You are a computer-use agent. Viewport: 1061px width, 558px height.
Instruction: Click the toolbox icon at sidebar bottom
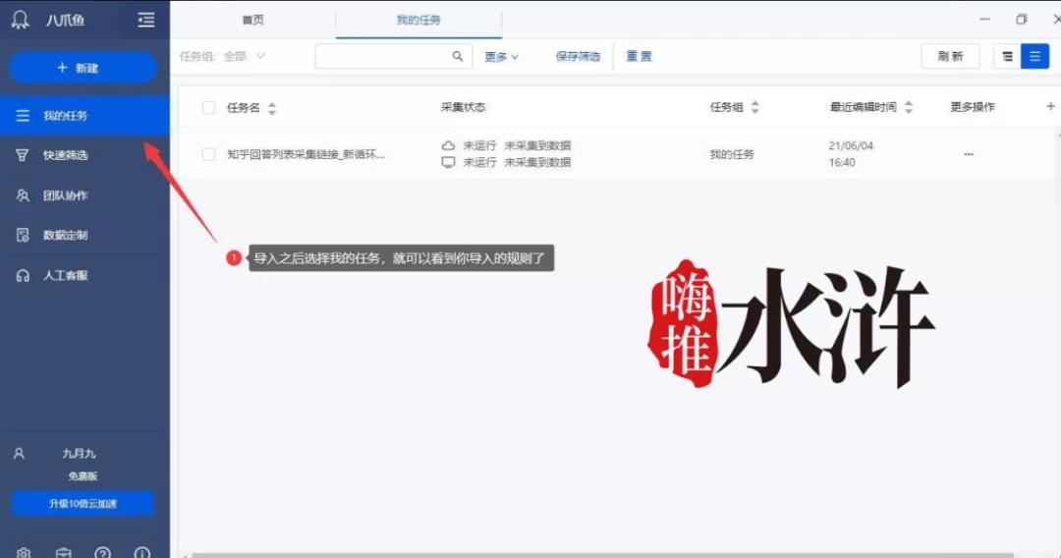coord(64,552)
